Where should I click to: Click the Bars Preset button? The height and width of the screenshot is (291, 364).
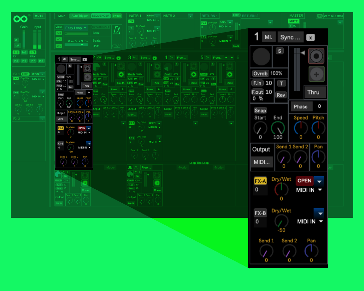(x=101, y=27)
